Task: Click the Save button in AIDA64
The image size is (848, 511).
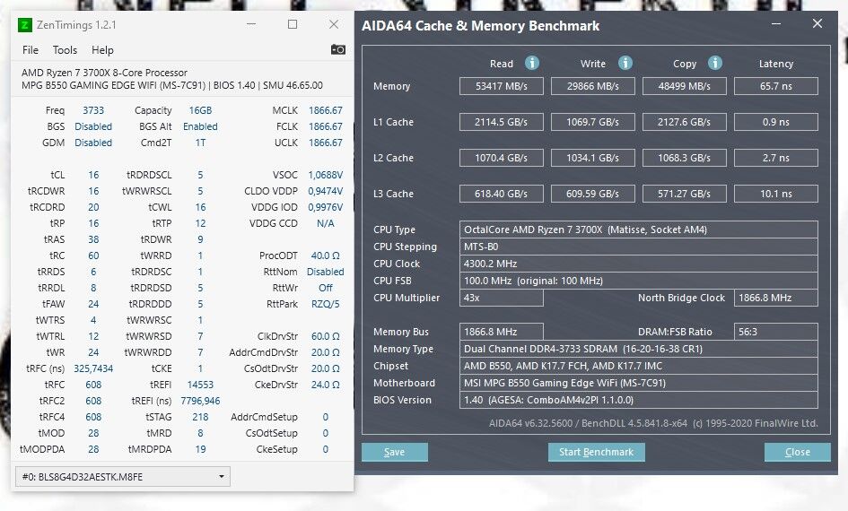Action: (394, 452)
